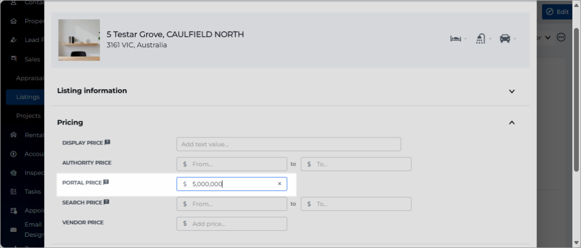The height and width of the screenshot is (248, 581).
Task: Open Projects in the sidebar
Action: tap(28, 116)
